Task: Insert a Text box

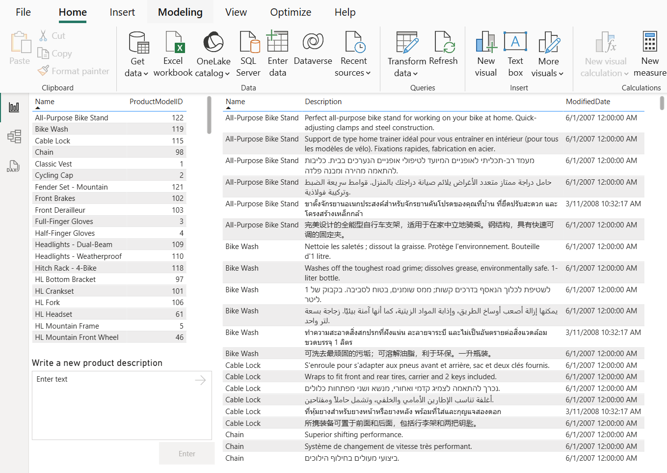Action: 515,53
